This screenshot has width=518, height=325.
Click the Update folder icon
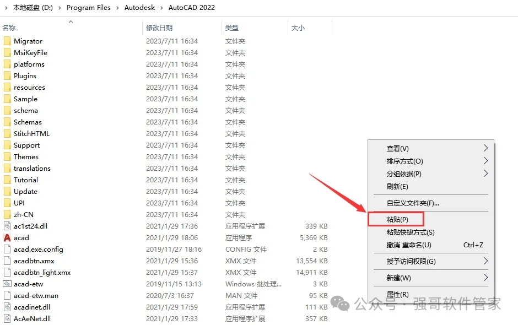pyautogui.click(x=7, y=191)
